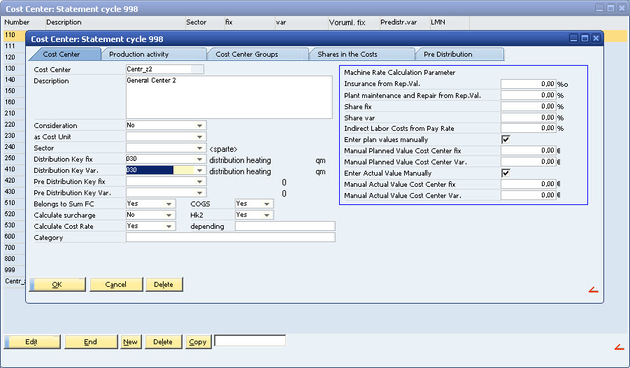Toggle 'Enter Actual Value Manually' checkbox
630x368 pixels.
tap(506, 173)
